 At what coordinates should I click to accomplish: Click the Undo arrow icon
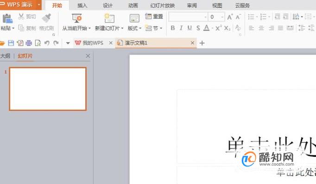click(x=47, y=43)
